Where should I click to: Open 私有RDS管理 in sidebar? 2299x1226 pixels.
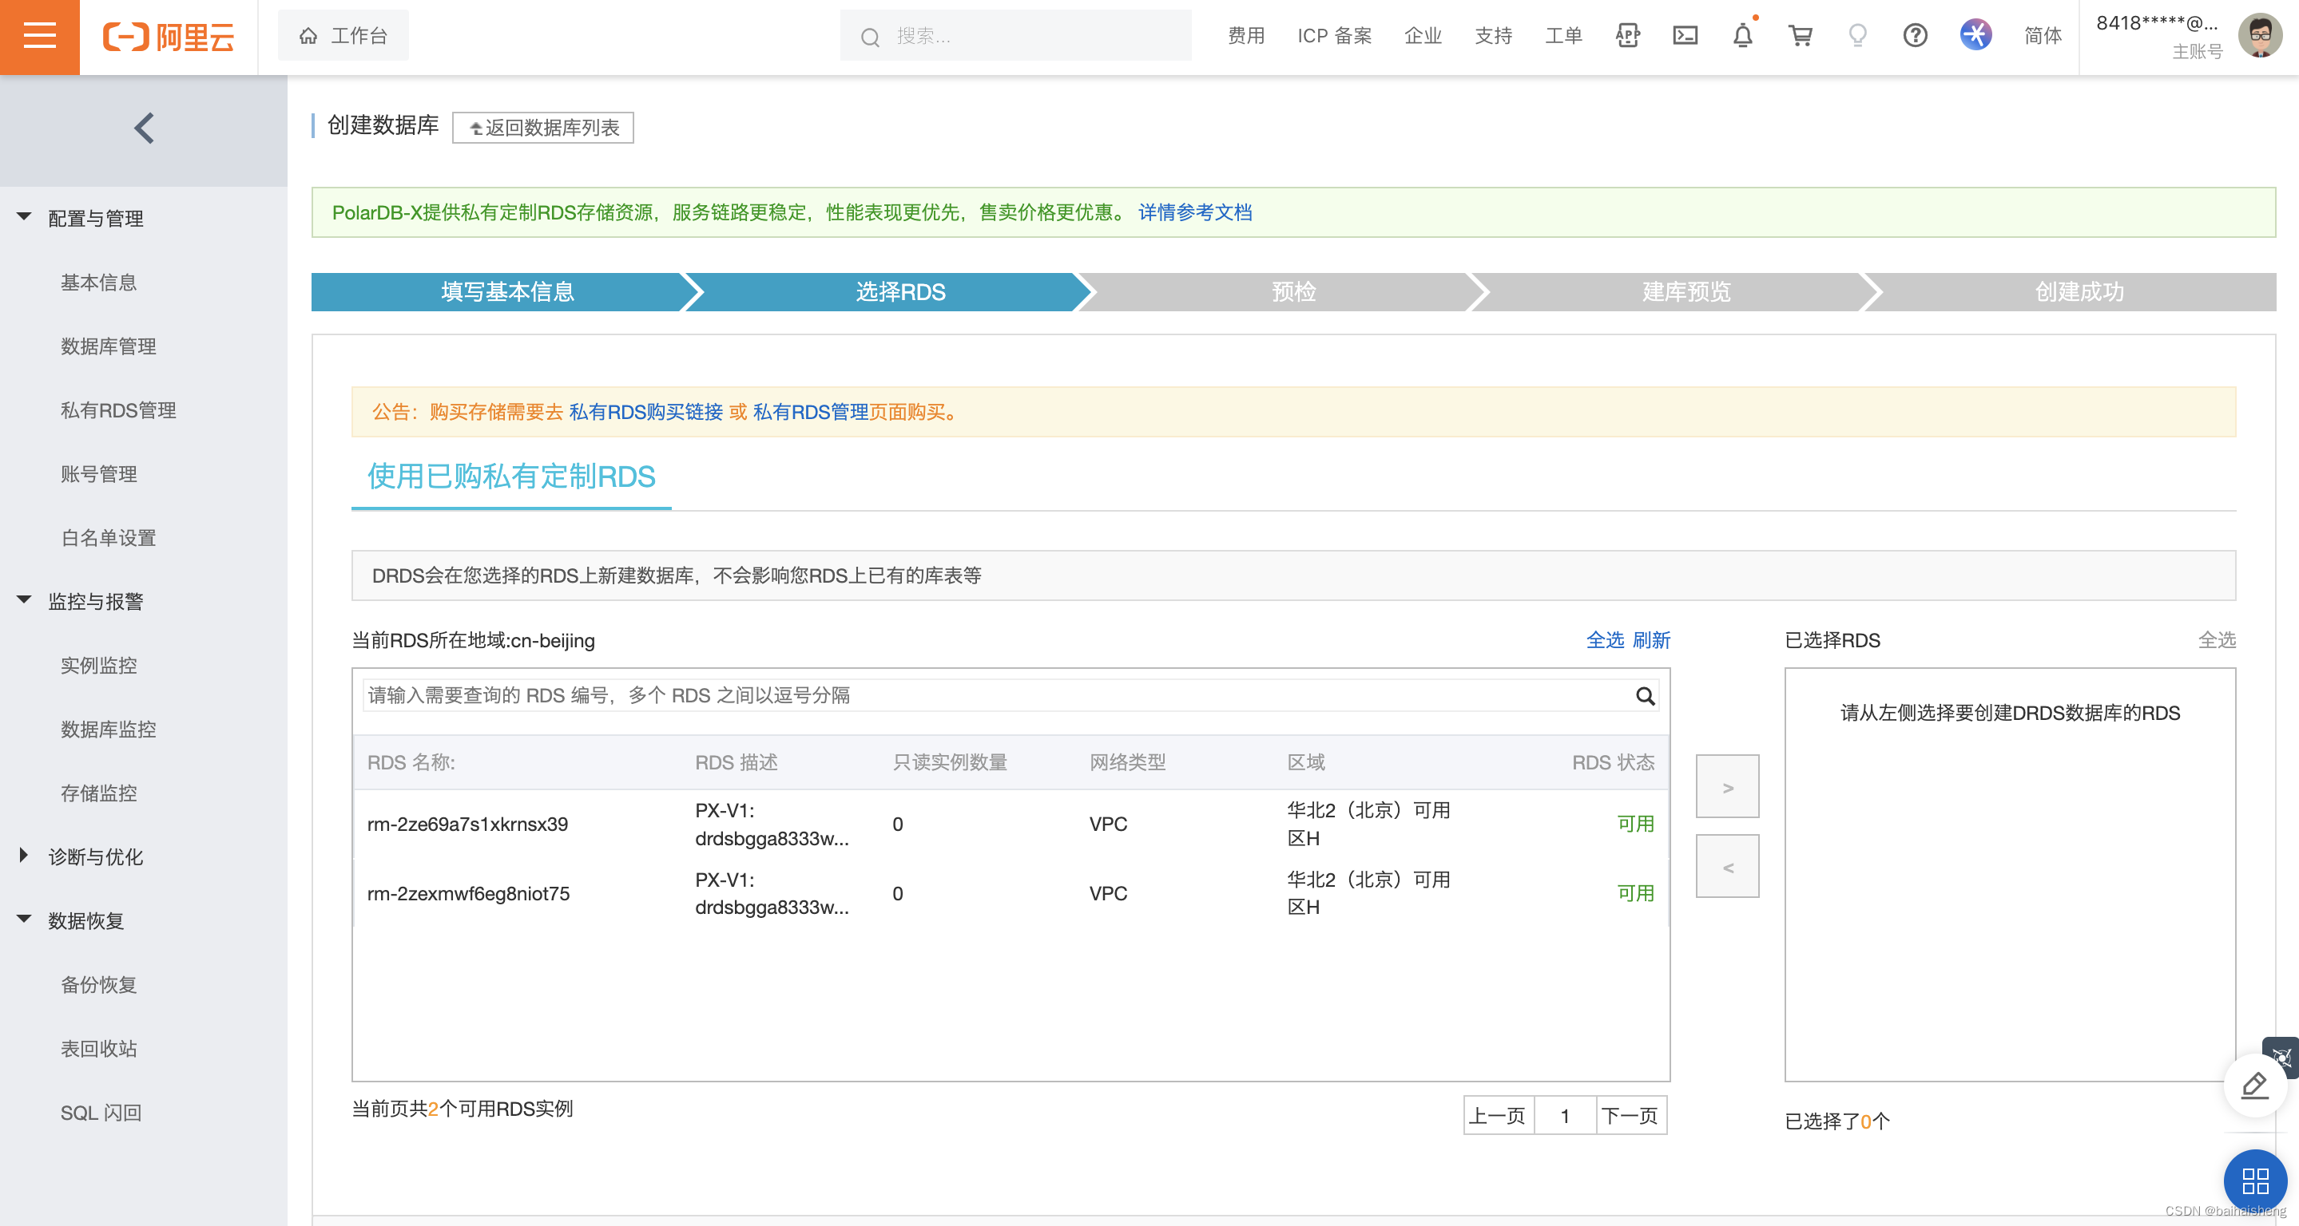pos(117,410)
